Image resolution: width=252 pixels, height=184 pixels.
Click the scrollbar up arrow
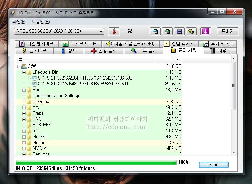point(234,59)
